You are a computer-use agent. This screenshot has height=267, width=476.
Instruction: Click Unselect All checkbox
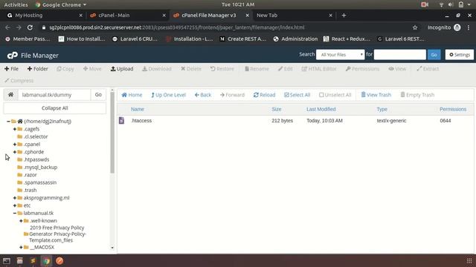[335, 95]
